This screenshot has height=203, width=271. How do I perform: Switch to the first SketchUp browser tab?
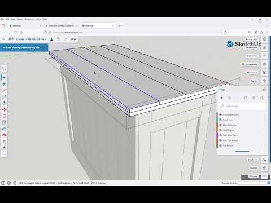click(25, 25)
